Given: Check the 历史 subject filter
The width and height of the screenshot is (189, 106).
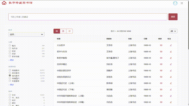Looking at the screenshot, I should [x=10, y=54].
